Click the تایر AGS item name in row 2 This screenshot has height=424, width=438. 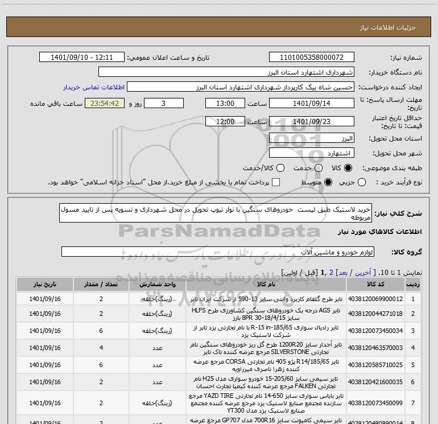(x=266, y=314)
